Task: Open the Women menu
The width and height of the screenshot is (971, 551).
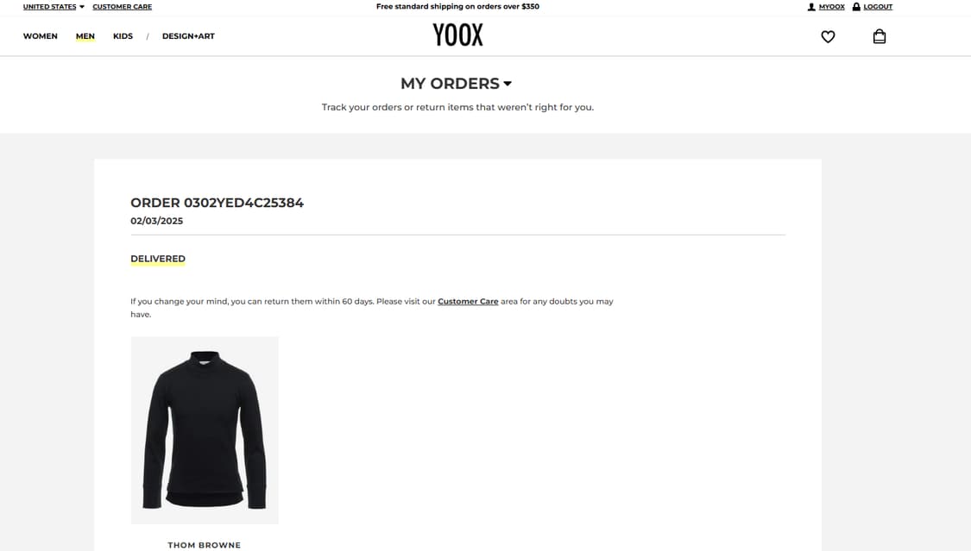Action: (41, 36)
